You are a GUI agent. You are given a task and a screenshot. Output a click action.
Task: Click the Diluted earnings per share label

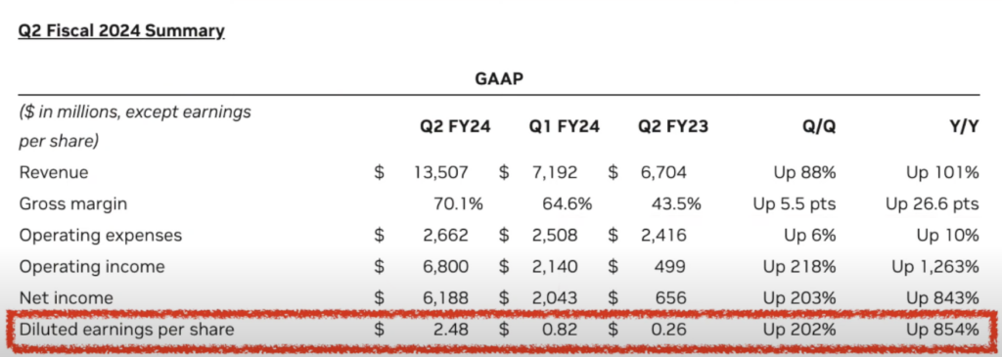(127, 330)
